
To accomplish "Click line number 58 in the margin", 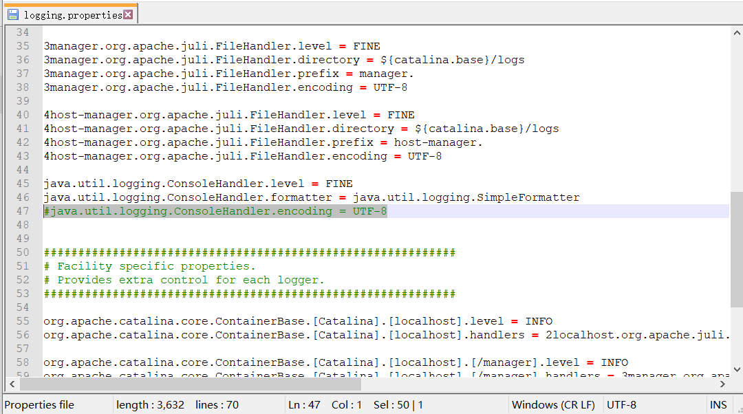I will 23,362.
